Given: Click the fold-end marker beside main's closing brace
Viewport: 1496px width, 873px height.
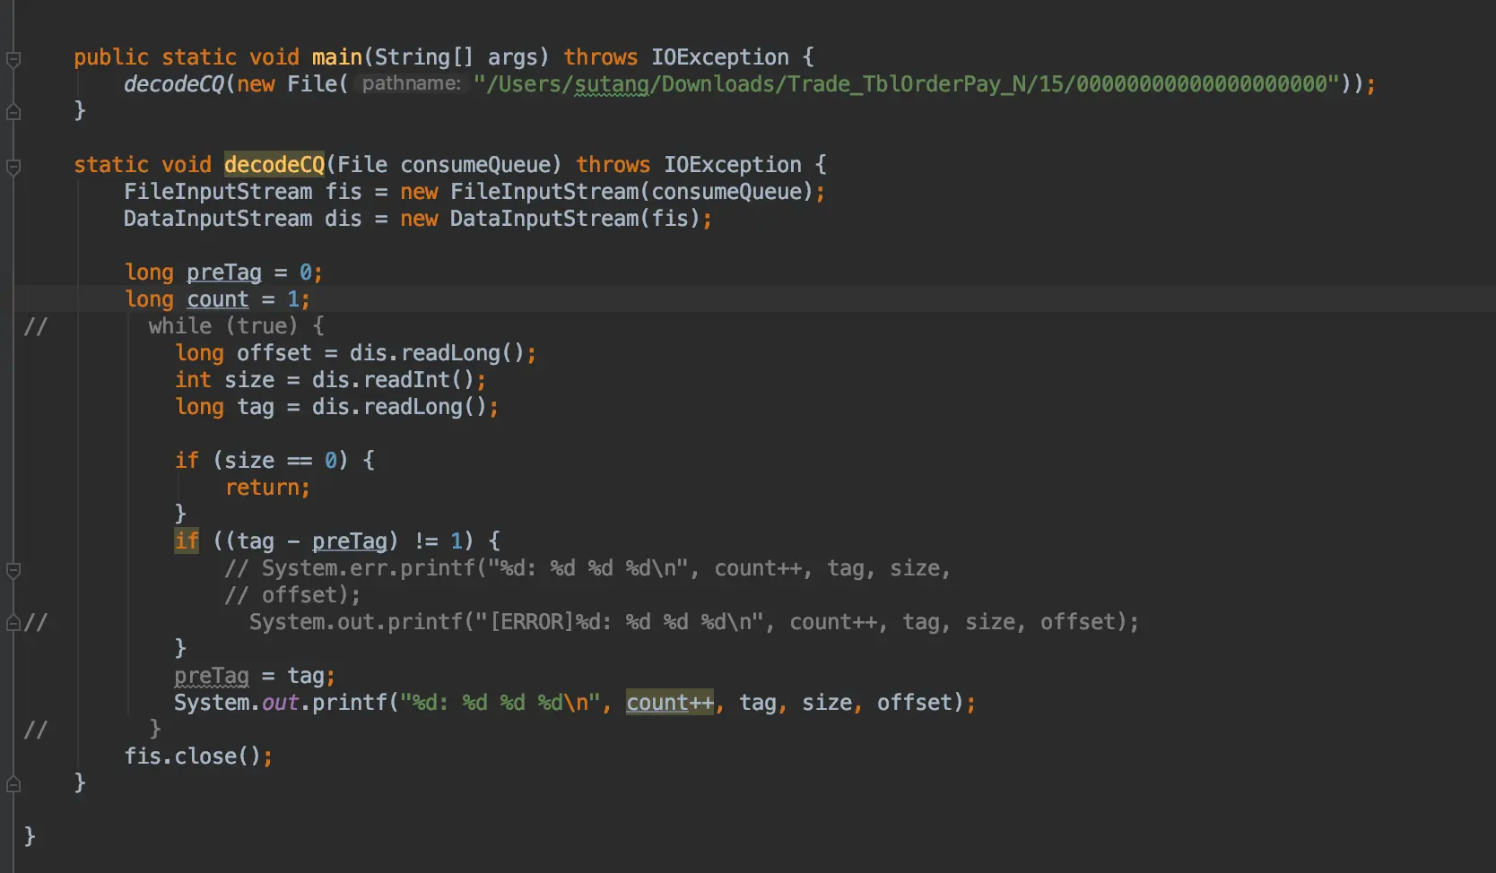Looking at the screenshot, I should click(x=13, y=112).
